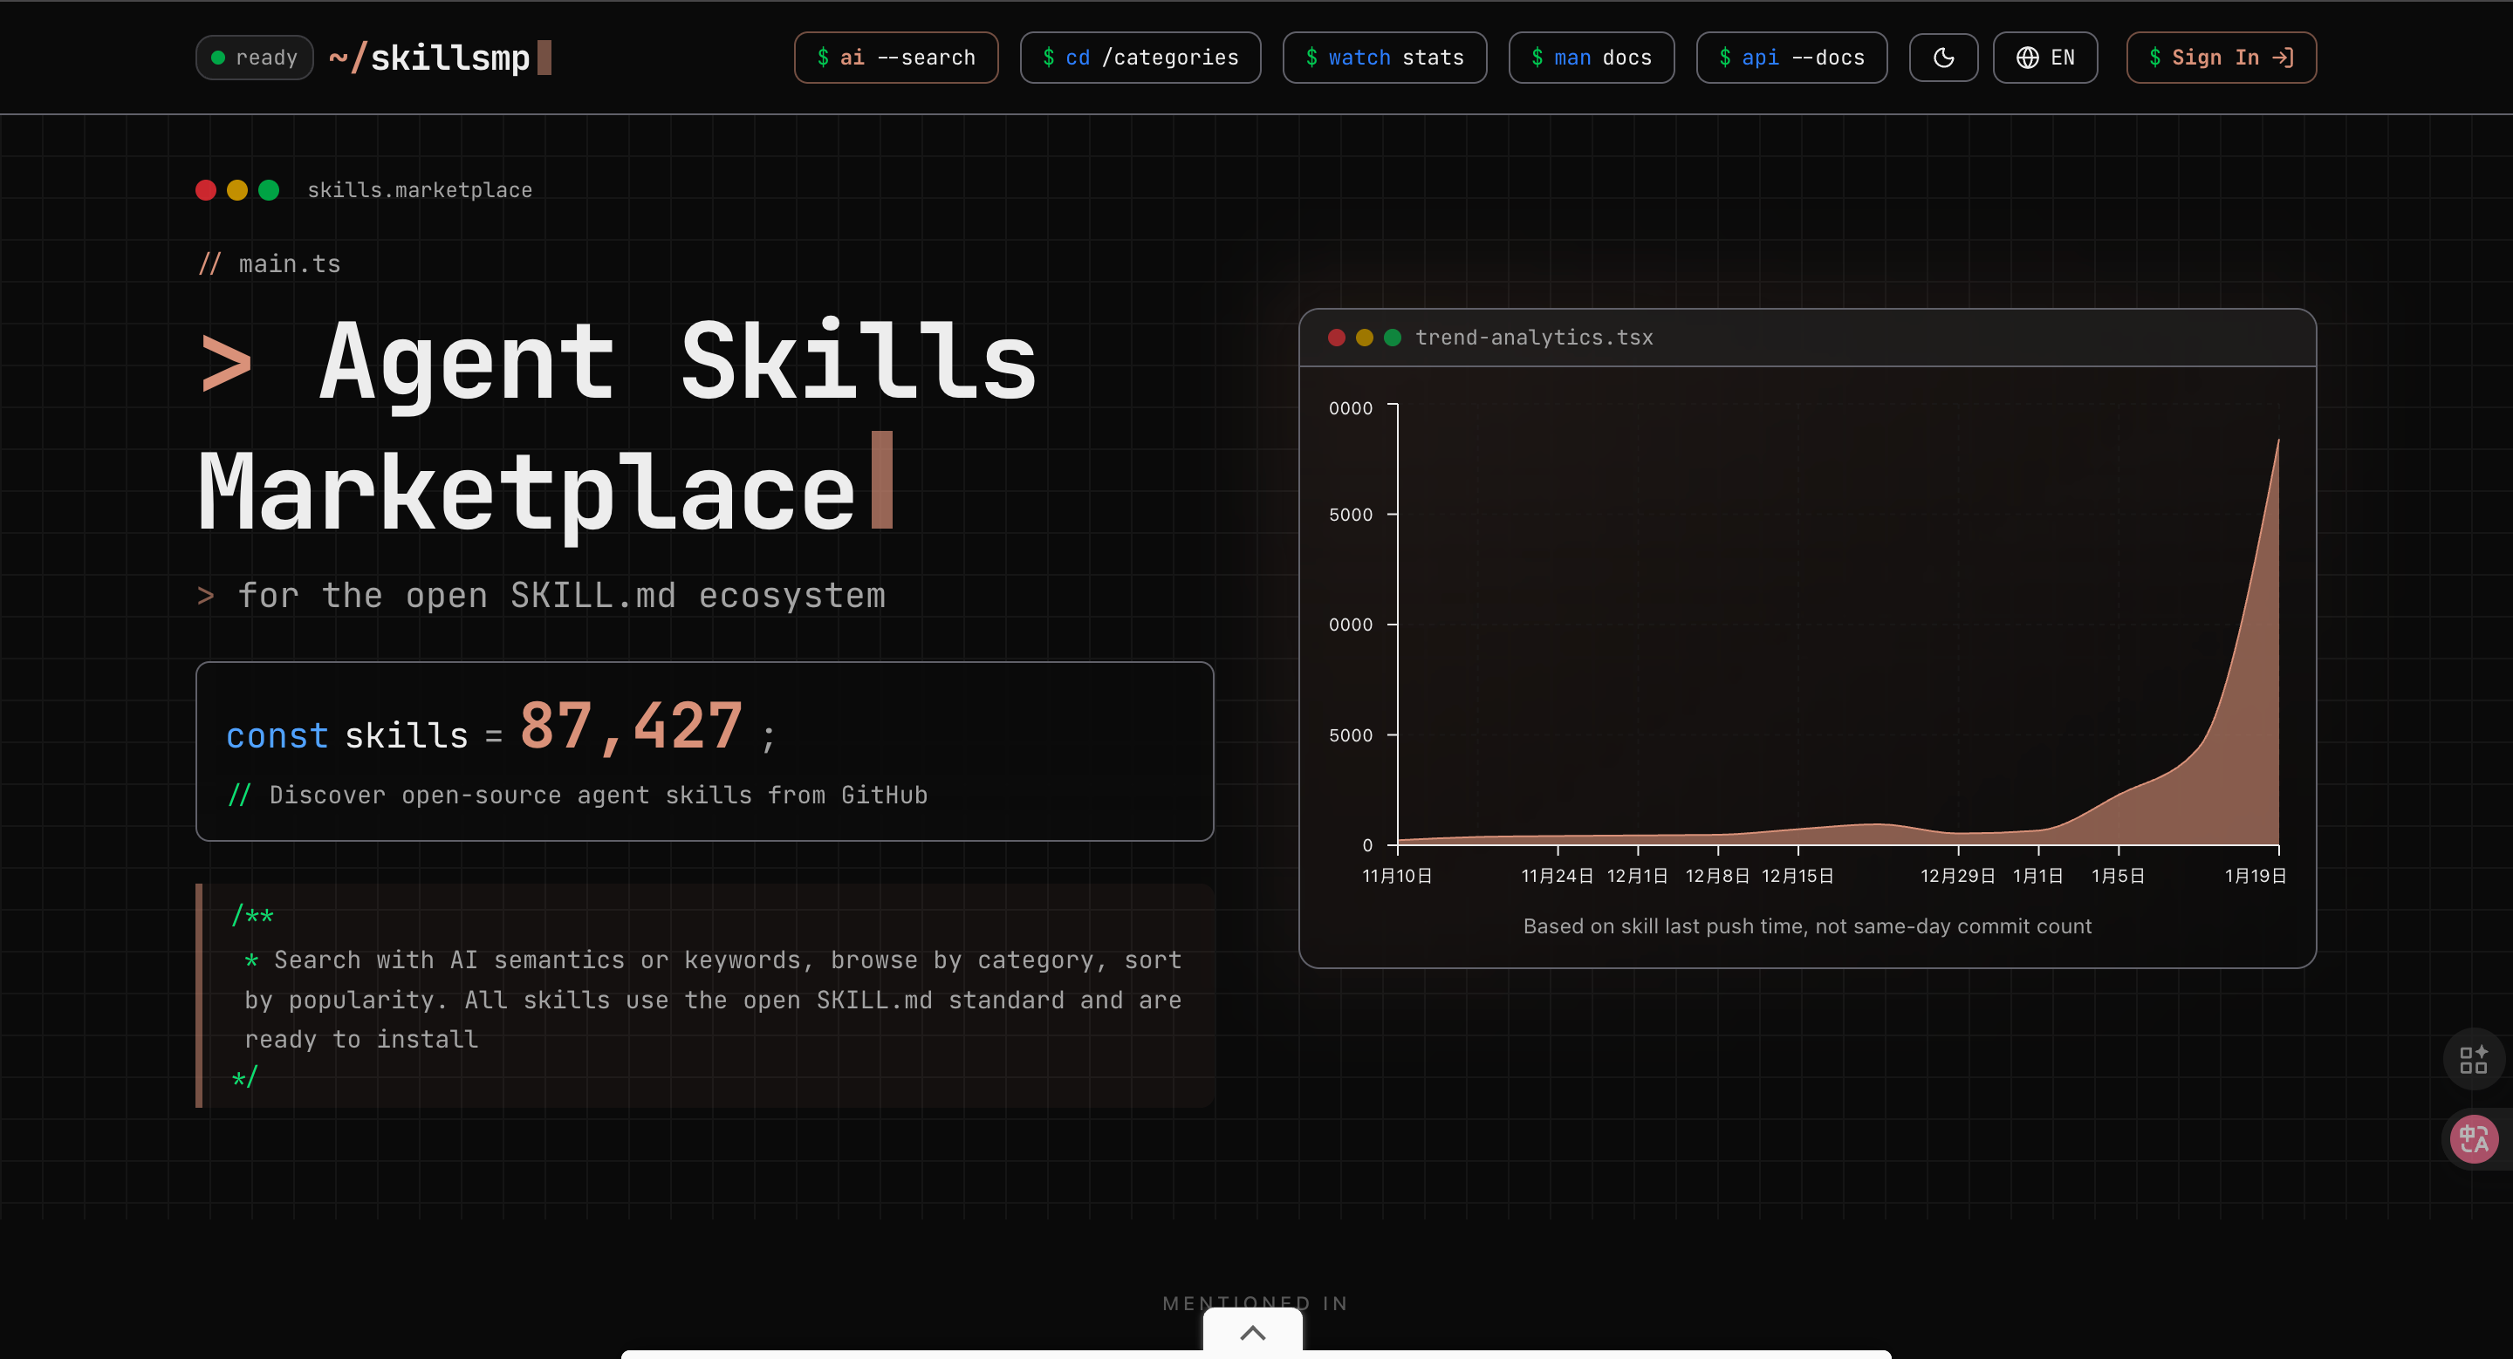This screenshot has height=1359, width=2513.
Task: Click the red dot on trend-analytics window
Action: pos(1337,338)
